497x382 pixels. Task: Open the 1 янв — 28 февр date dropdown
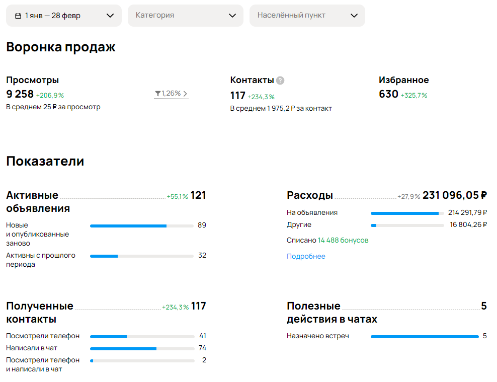[x=64, y=16]
